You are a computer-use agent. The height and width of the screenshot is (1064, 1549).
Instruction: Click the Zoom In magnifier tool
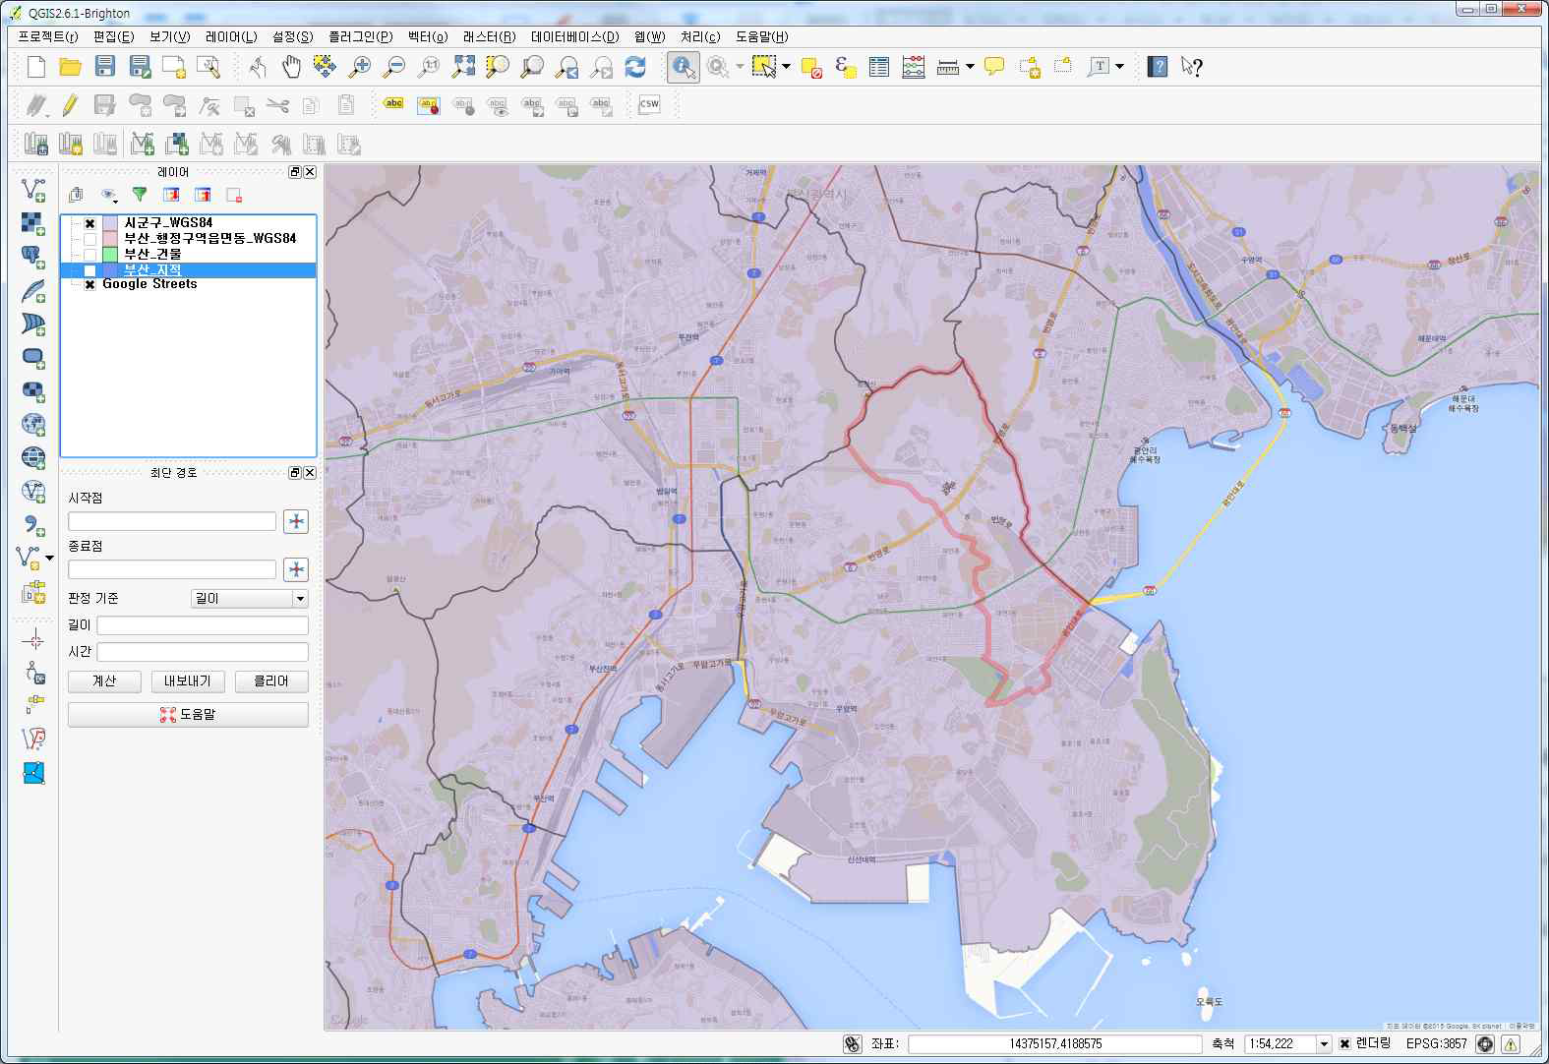360,67
